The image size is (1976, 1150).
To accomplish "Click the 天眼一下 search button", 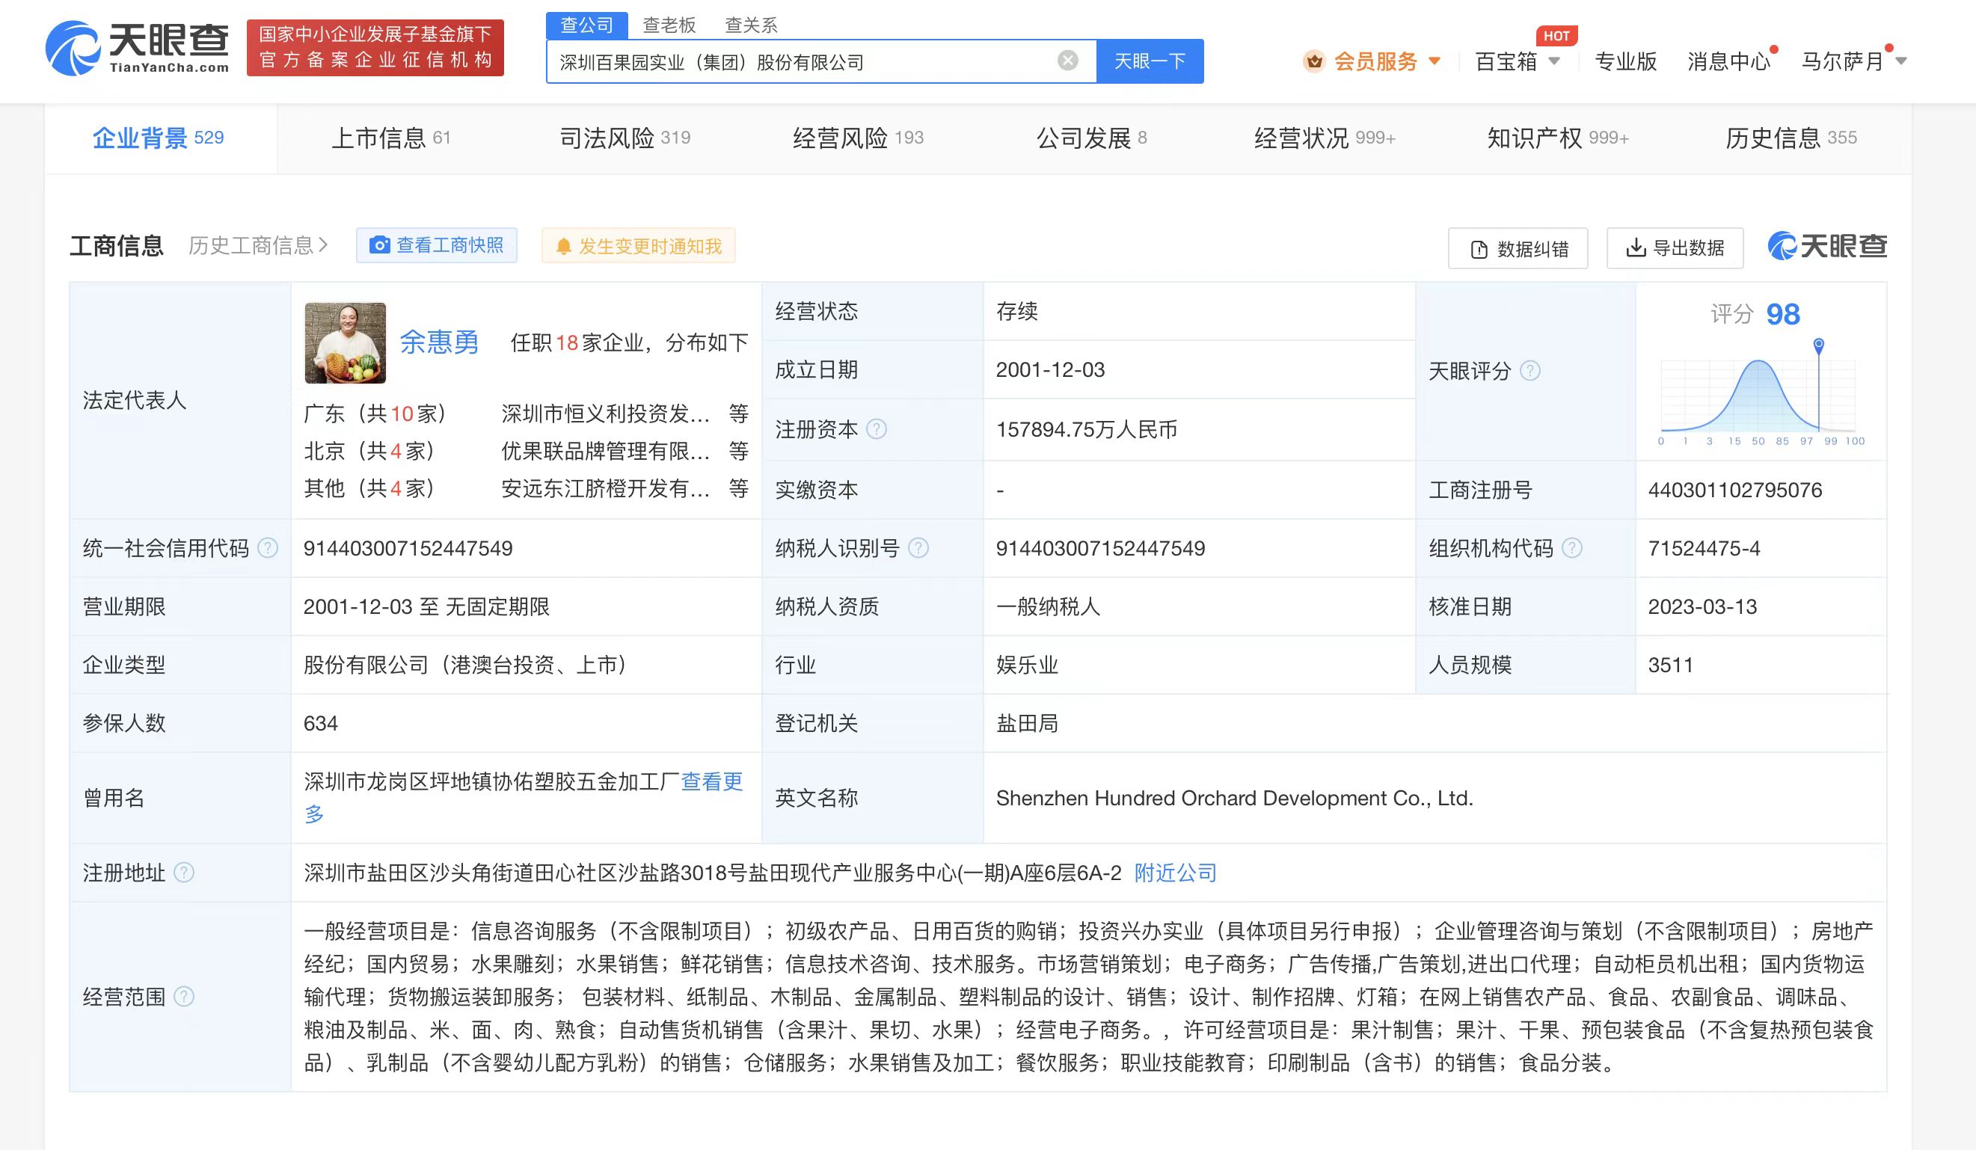I will click(x=1150, y=61).
